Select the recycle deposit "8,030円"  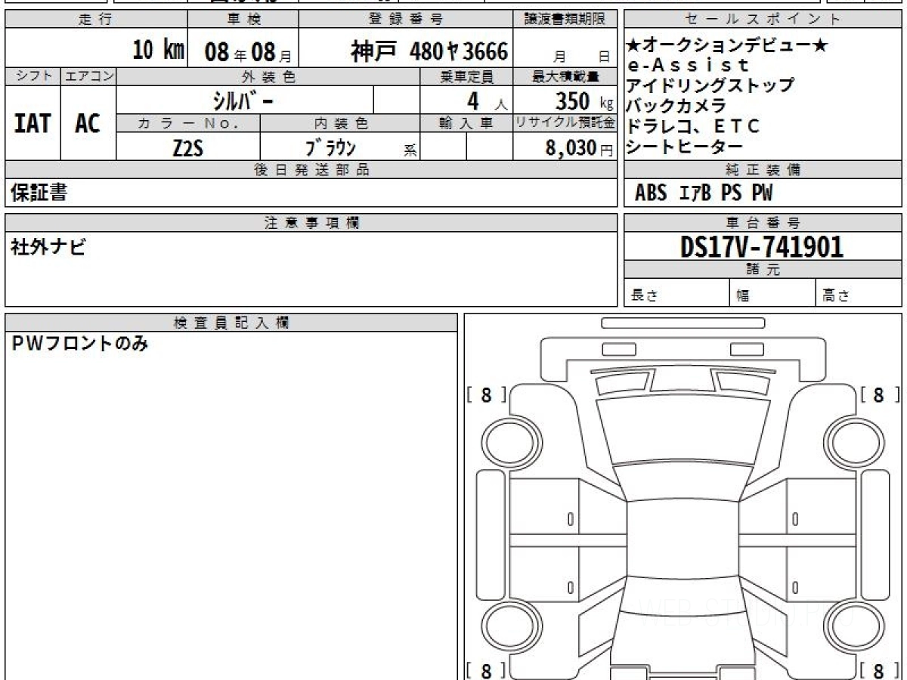pos(579,148)
